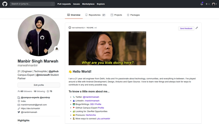The image size is (219, 124).
Task: Click the marwahmanbir username text
Action: click(28, 65)
